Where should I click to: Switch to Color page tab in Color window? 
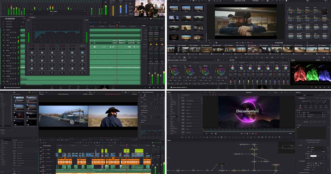[x=262, y=87]
